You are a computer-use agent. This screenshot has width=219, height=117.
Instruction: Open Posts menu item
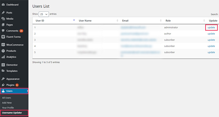pos(9,13)
